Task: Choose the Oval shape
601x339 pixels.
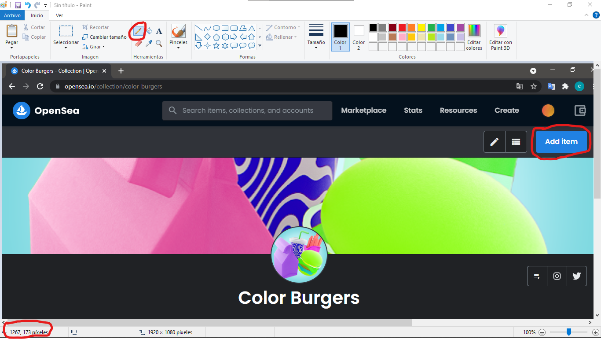Action: click(x=216, y=28)
